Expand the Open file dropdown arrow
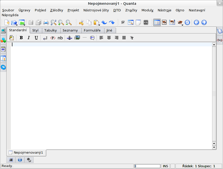 click(17, 25)
